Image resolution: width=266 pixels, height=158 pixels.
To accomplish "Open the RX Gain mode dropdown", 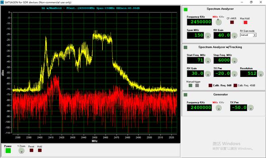I will tap(254, 35).
